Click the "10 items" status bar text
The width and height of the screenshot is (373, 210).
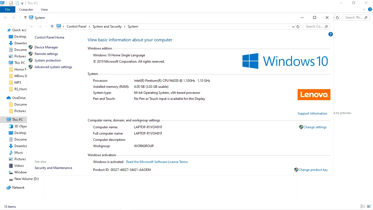click(10, 207)
